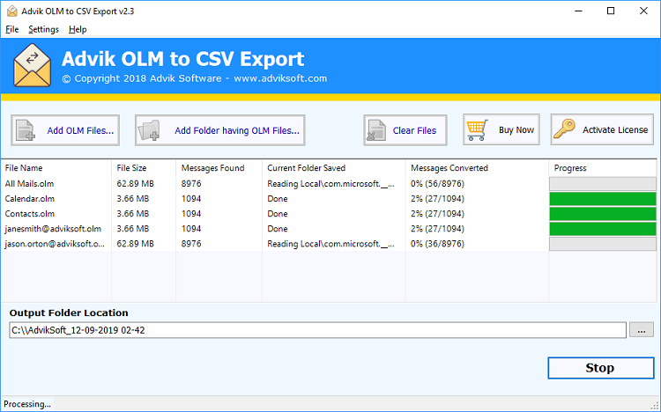Click the Add OLM Files... button label

pos(80,130)
